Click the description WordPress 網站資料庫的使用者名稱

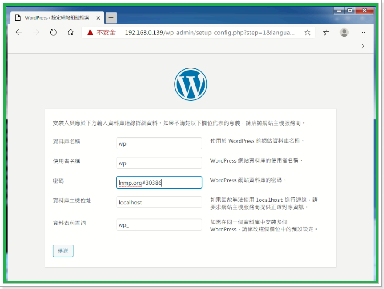[x=257, y=160]
